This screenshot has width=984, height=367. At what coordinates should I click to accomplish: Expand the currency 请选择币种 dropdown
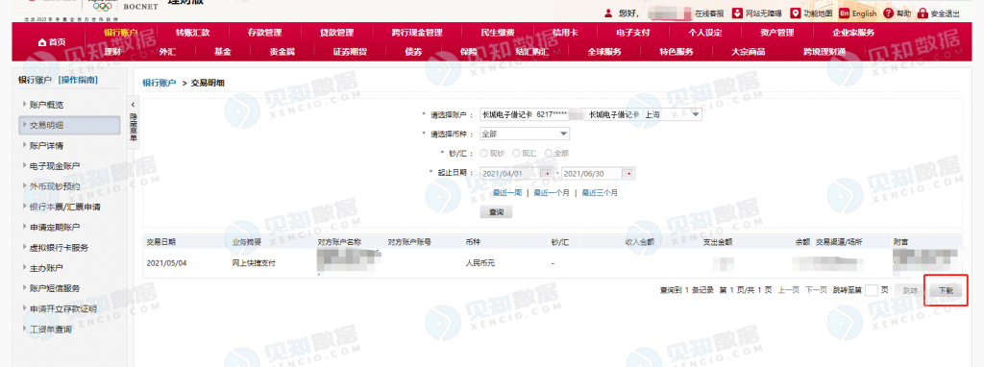[524, 134]
